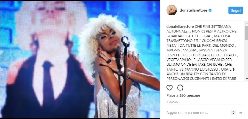Screen dimensions: 248x119
Task: Open donatellarettore profile from header username
Action: point(193,10)
